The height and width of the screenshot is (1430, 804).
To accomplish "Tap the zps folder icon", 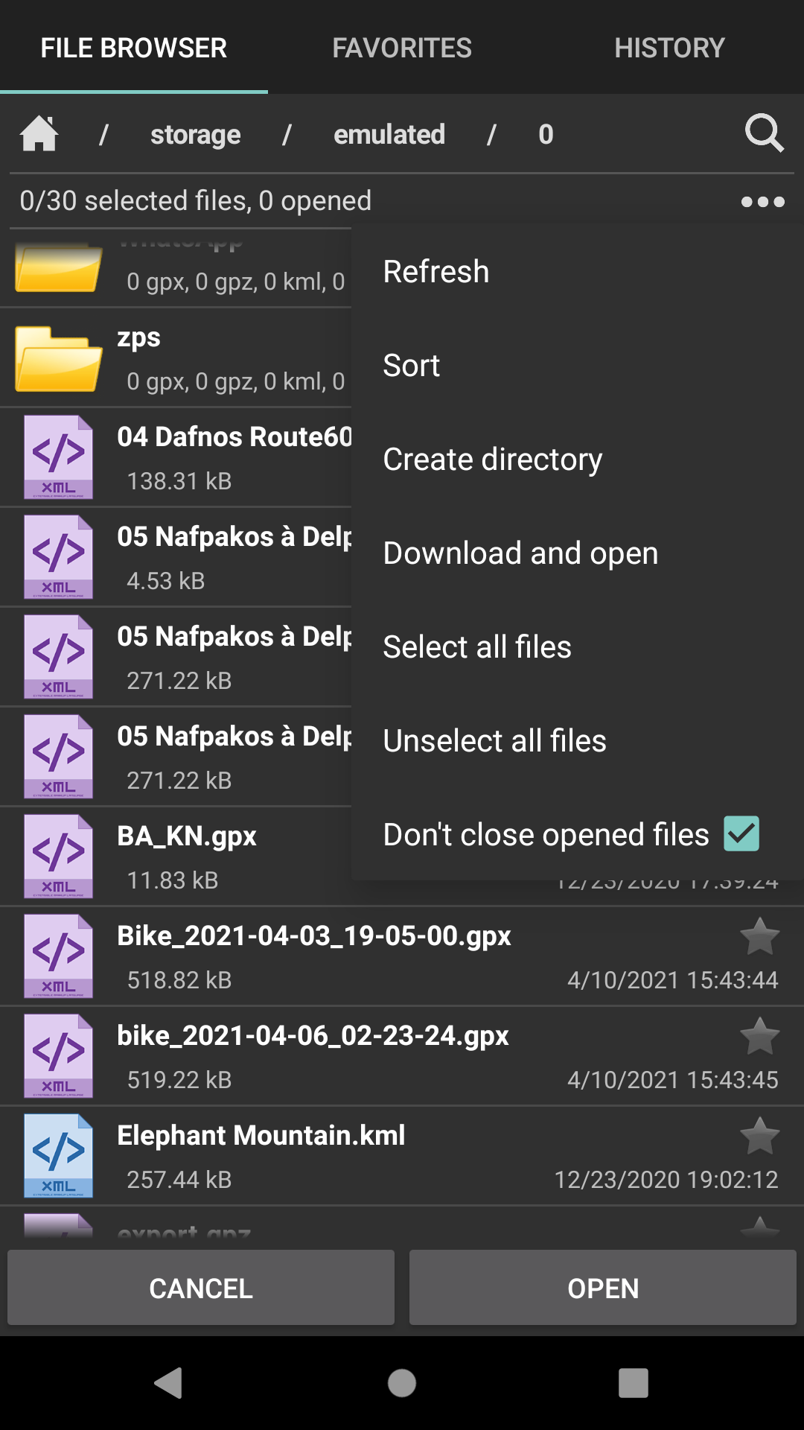I will [x=58, y=359].
